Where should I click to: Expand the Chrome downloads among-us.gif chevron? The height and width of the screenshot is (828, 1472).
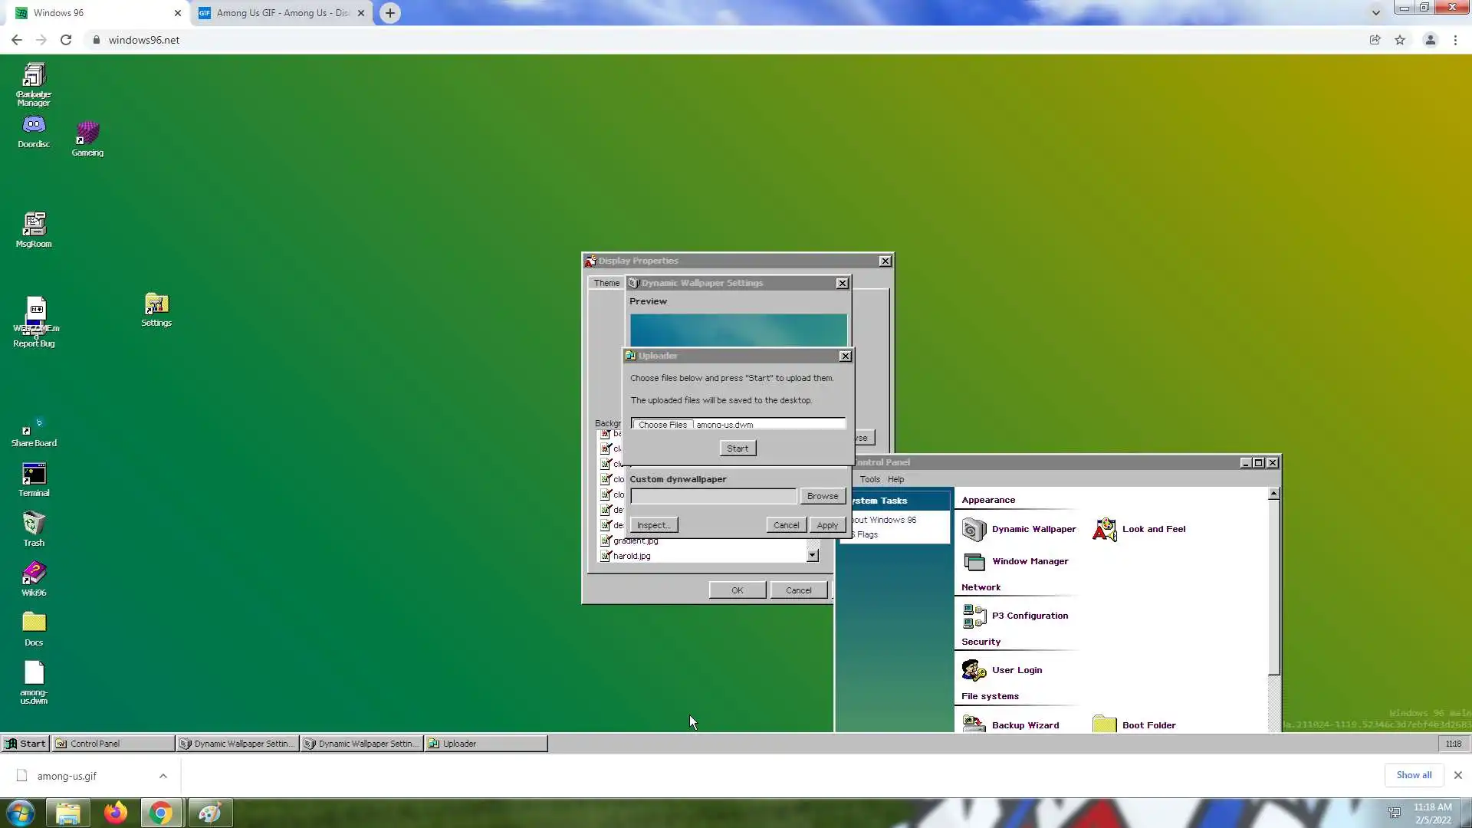[163, 776]
